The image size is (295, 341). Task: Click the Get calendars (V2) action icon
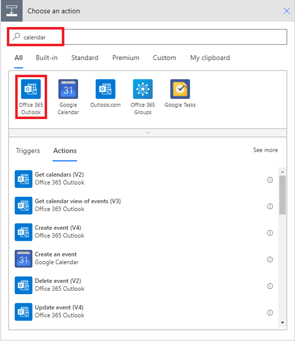point(24,179)
